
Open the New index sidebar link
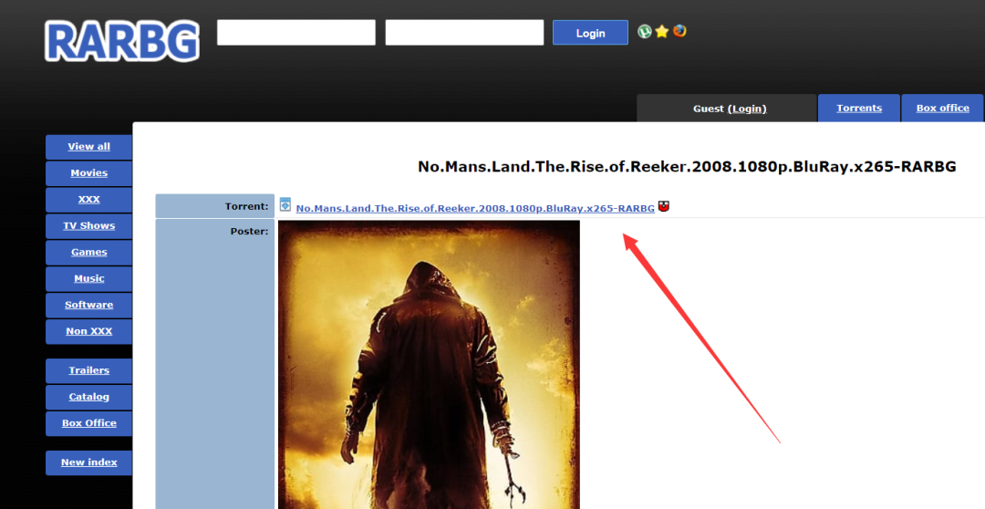[x=88, y=462]
